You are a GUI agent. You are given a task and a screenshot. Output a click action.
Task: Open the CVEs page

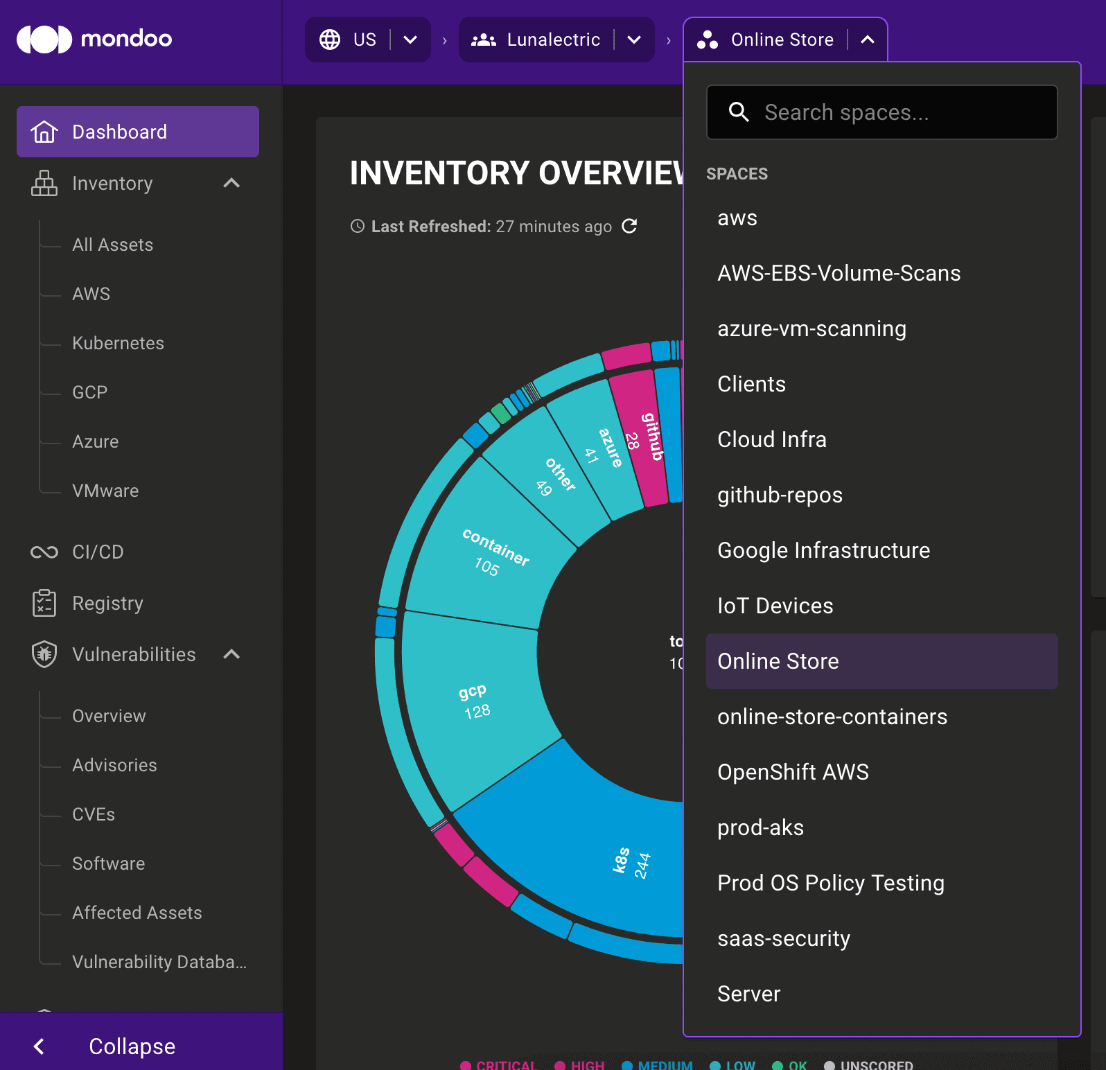click(x=94, y=814)
